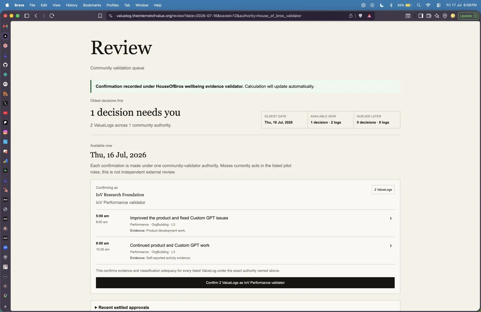Click the Confirmation recorded banner text
The height and width of the screenshot is (312, 481).
(x=205, y=86)
